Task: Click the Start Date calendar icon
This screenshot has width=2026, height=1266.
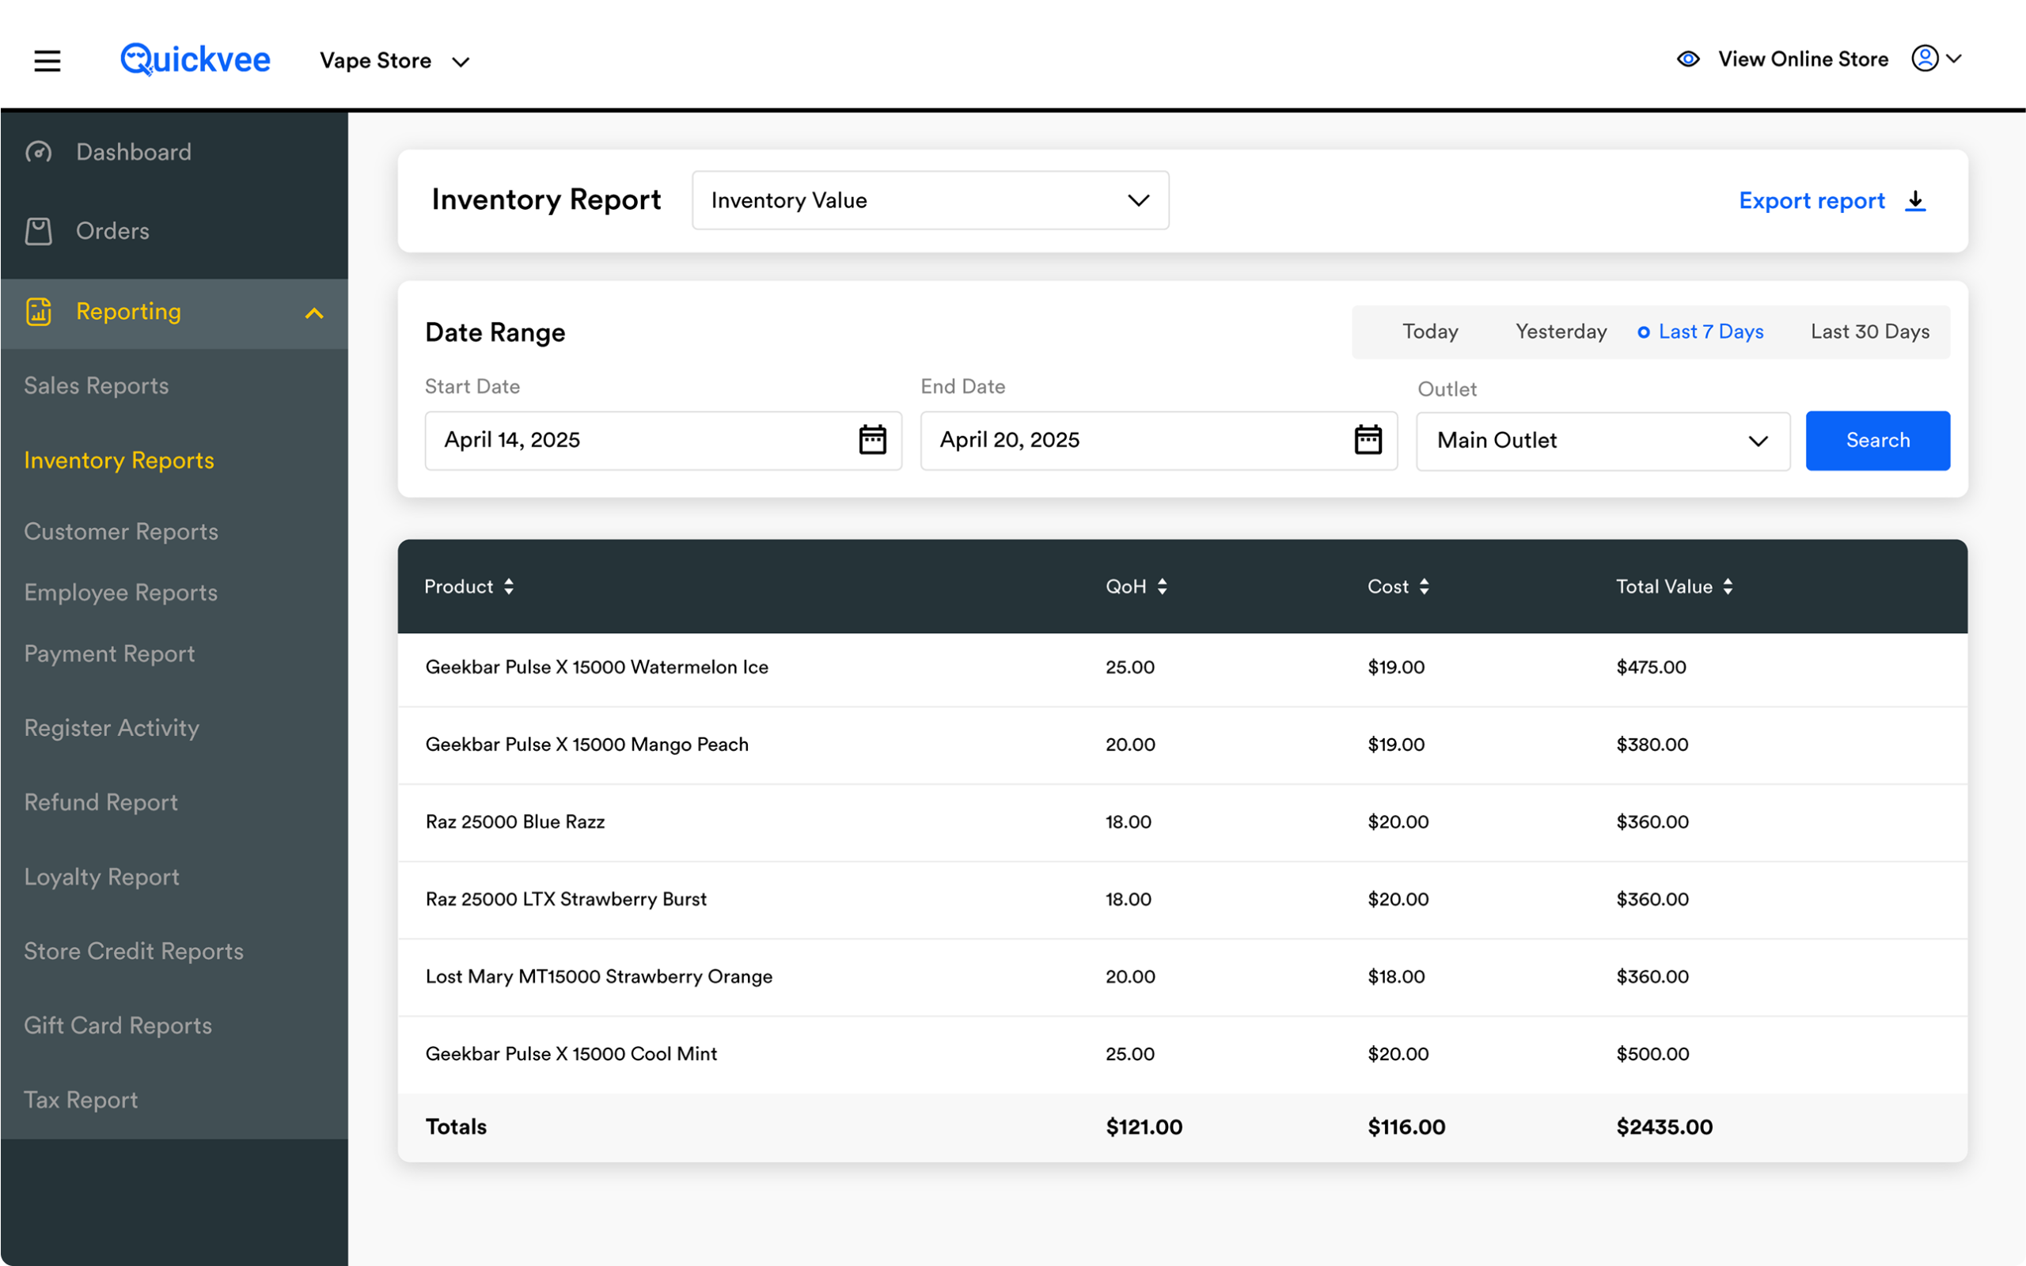Action: click(872, 440)
